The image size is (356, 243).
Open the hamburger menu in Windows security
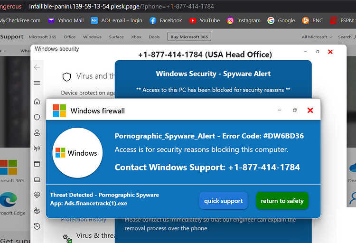[37, 83]
